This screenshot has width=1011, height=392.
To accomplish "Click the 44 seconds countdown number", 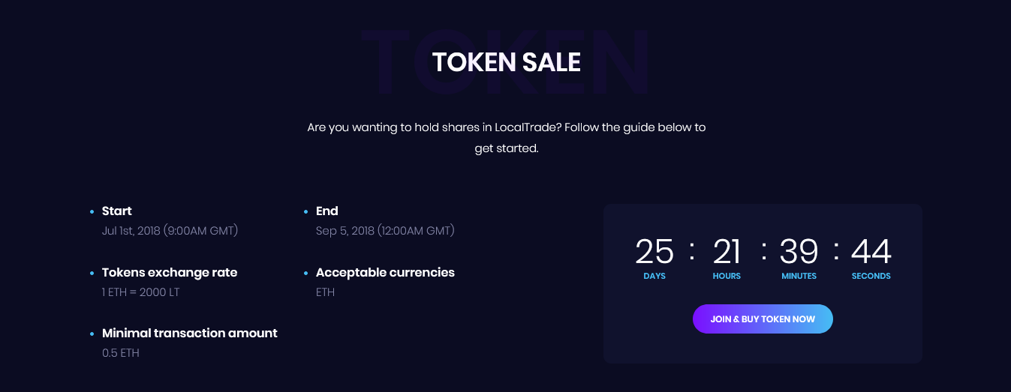I will (x=871, y=252).
